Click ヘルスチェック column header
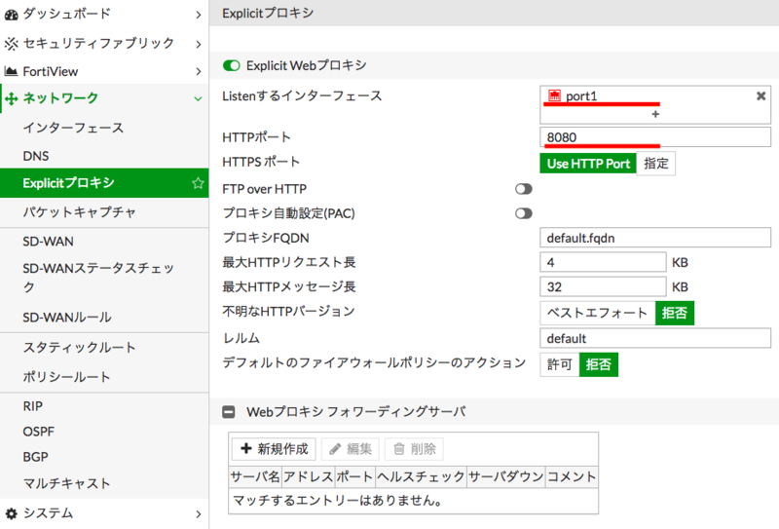This screenshot has width=779, height=529. click(421, 476)
